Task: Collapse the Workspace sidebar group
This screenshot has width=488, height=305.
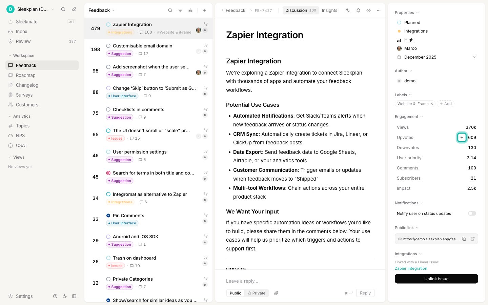Action: click(x=21, y=56)
